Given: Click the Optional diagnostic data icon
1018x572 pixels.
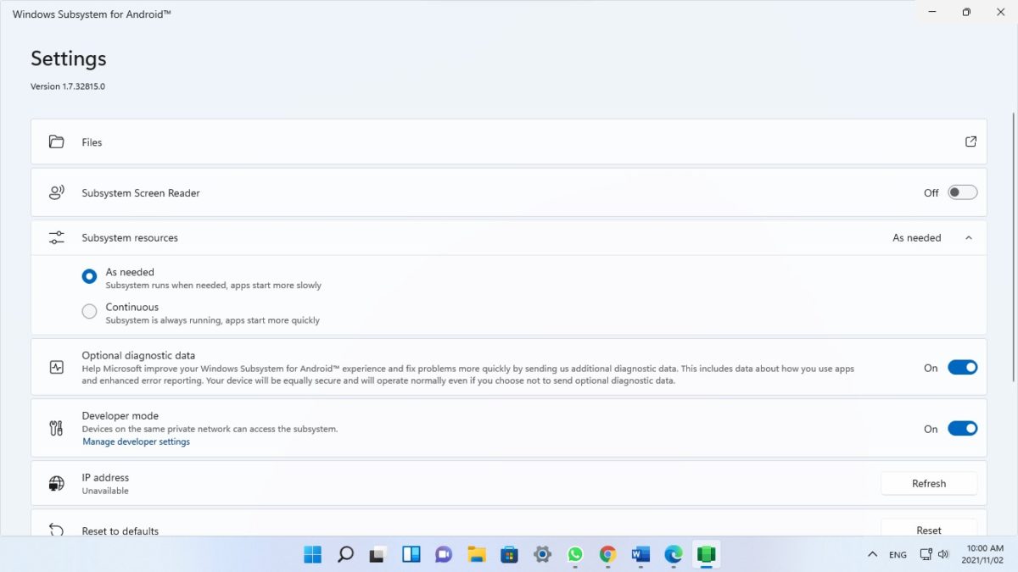Looking at the screenshot, I should point(56,368).
